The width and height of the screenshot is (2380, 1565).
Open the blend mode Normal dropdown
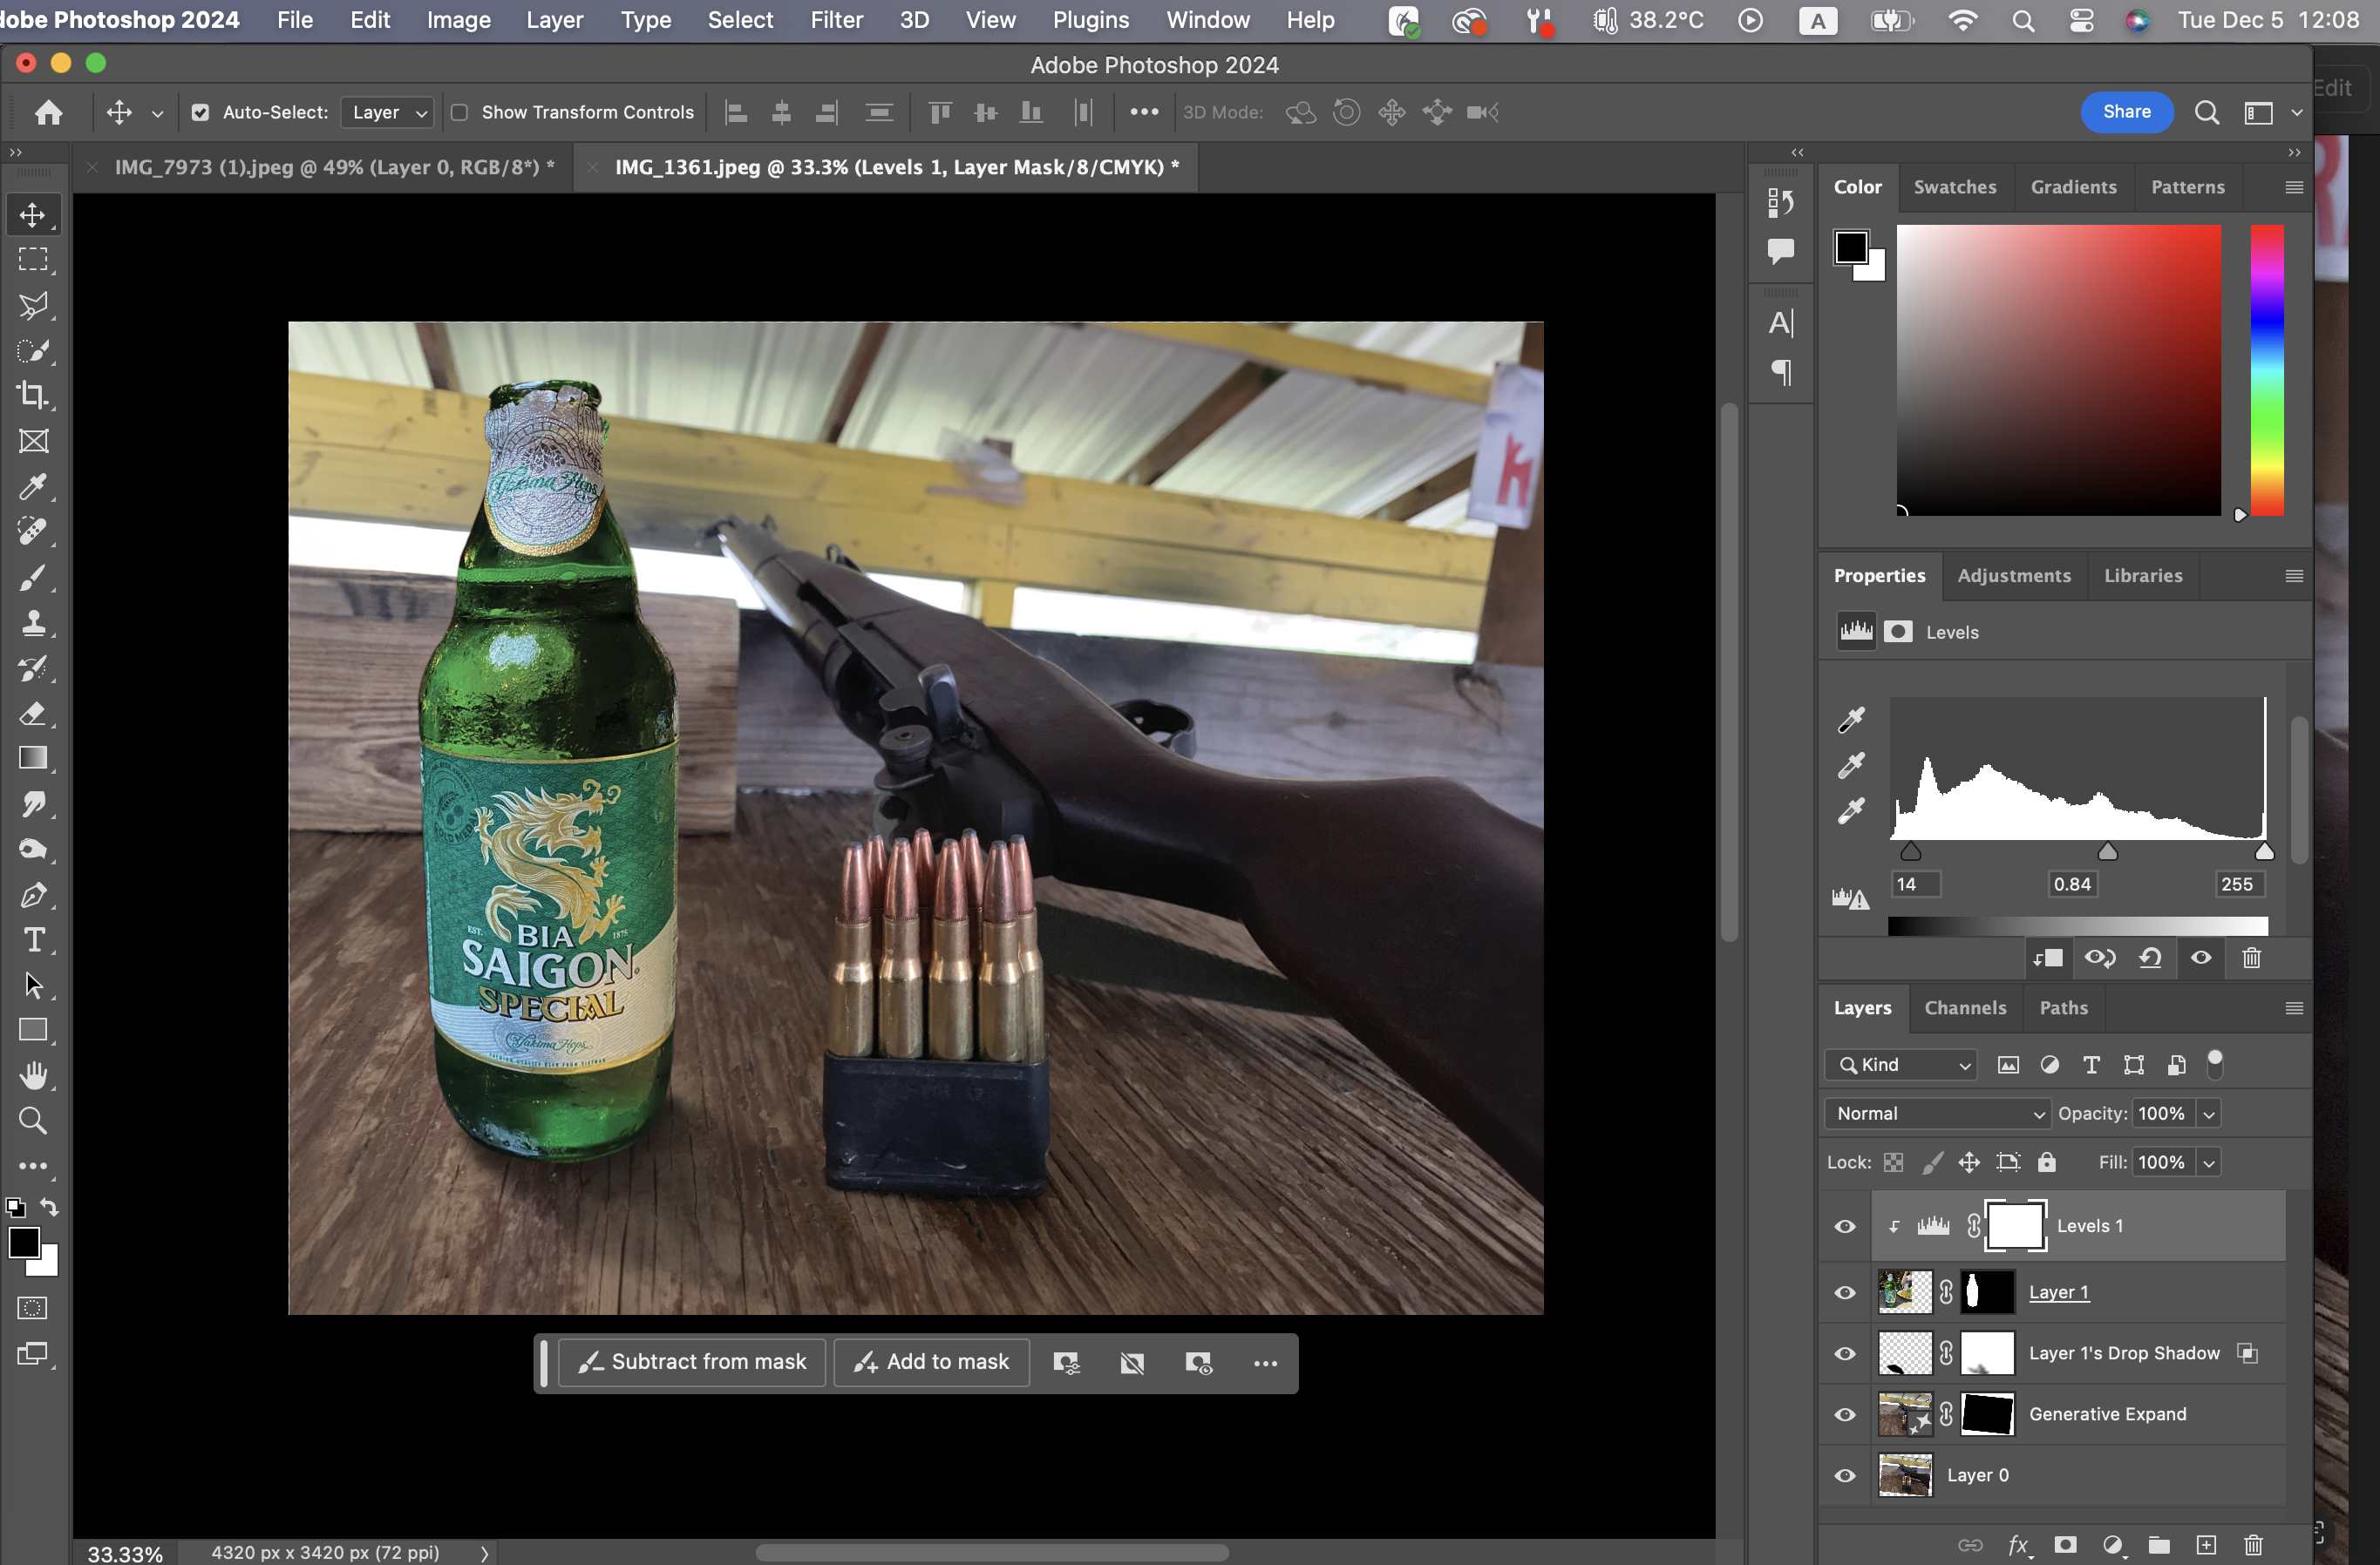(x=1937, y=1114)
